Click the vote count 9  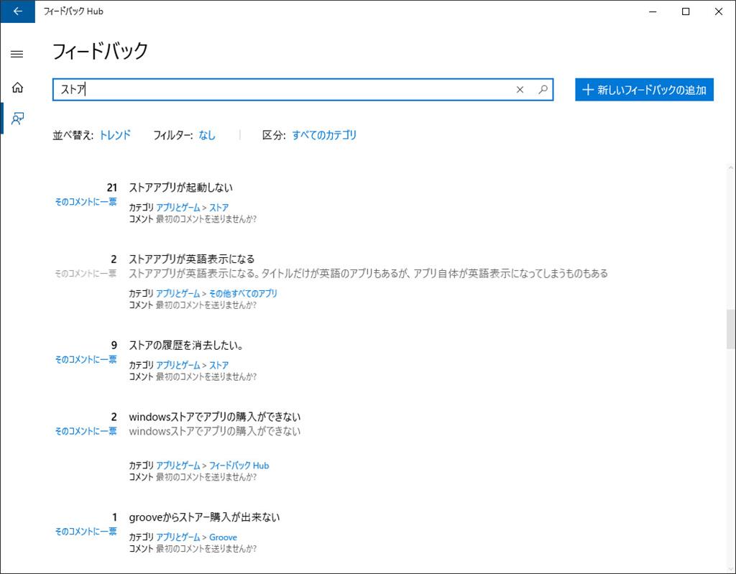tap(114, 346)
